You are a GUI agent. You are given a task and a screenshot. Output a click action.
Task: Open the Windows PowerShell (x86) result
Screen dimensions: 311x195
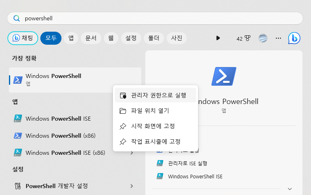click(x=61, y=136)
